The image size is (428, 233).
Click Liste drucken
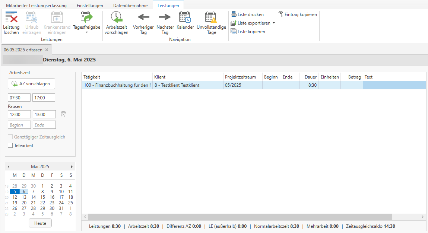[x=247, y=15]
